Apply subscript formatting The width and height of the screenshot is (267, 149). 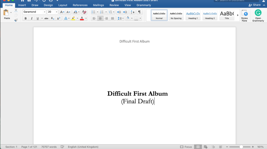click(x=52, y=18)
